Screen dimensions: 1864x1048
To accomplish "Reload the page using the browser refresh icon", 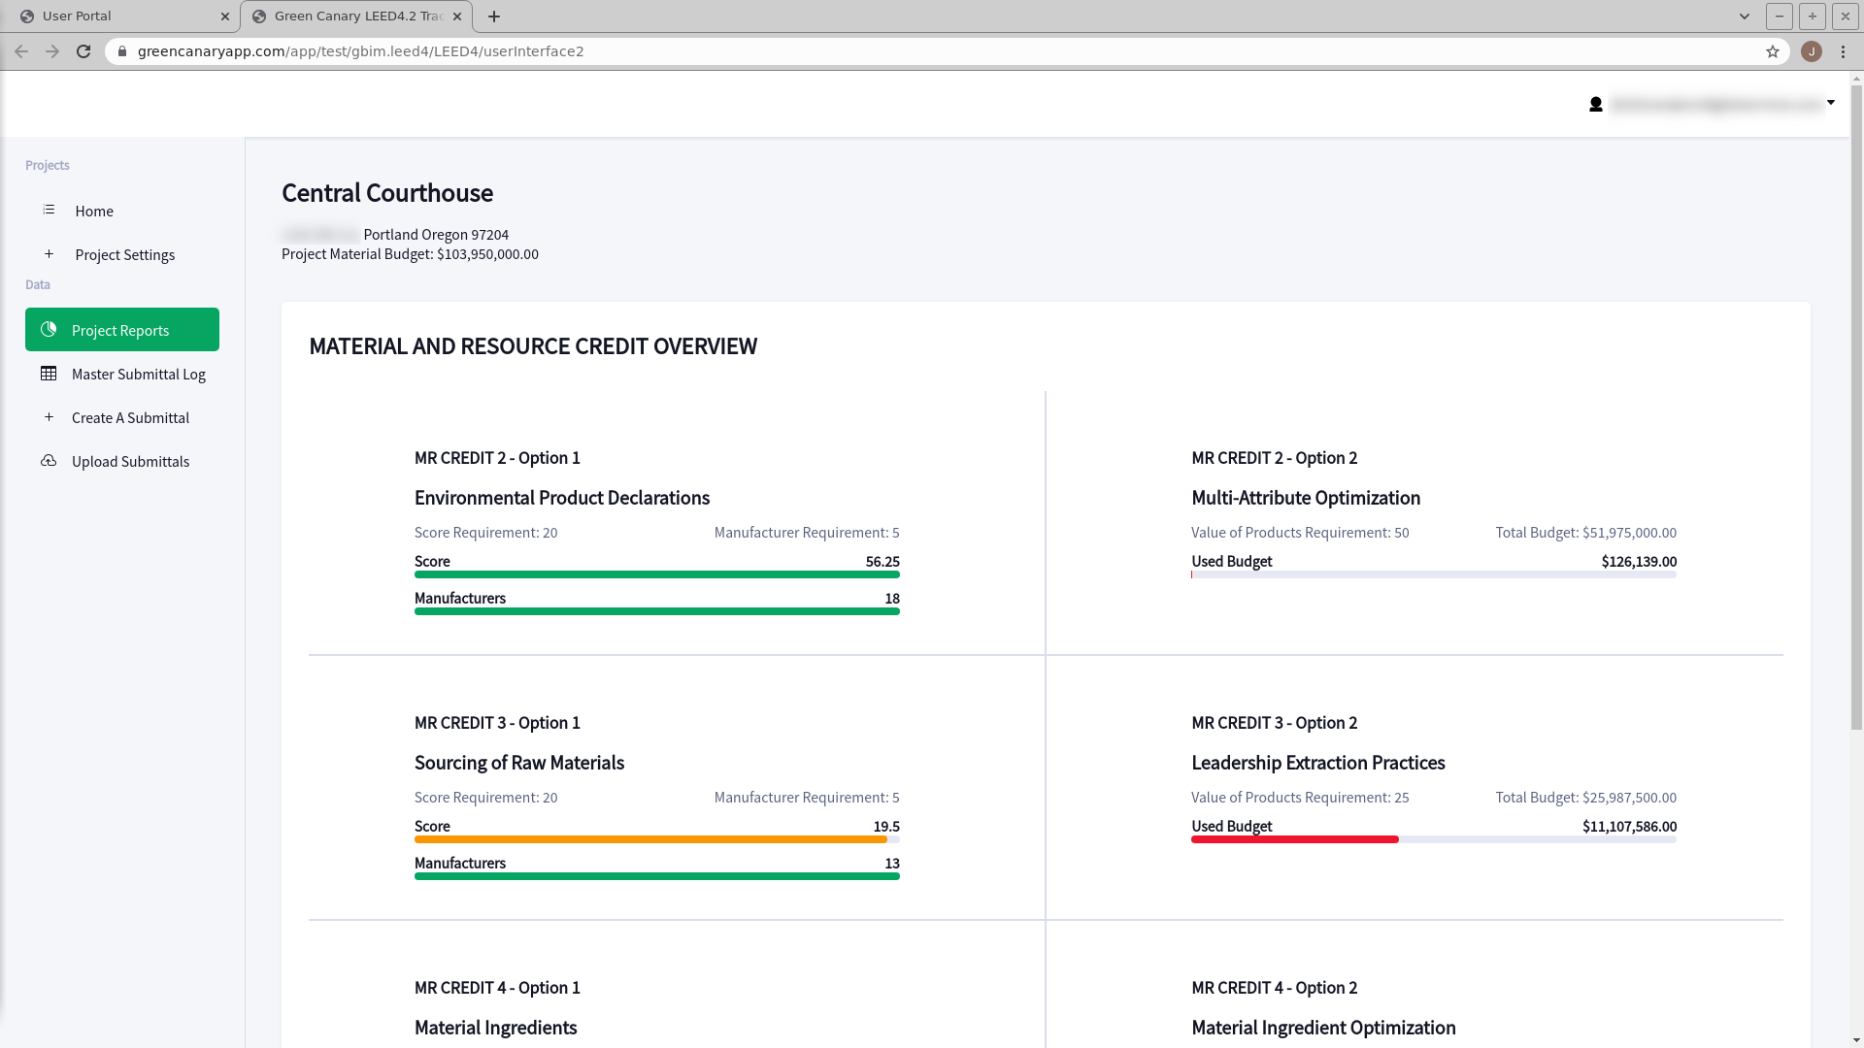I will (x=83, y=51).
